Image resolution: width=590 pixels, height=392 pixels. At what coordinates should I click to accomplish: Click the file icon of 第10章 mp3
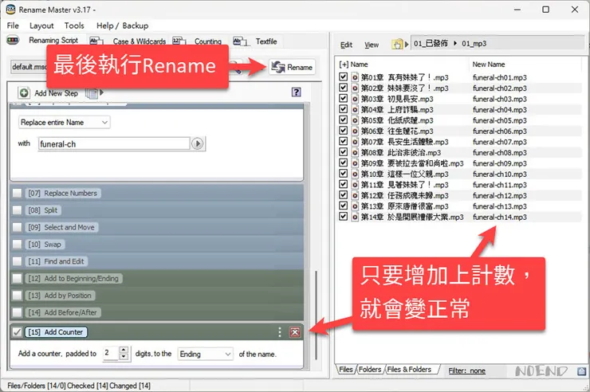[355, 174]
